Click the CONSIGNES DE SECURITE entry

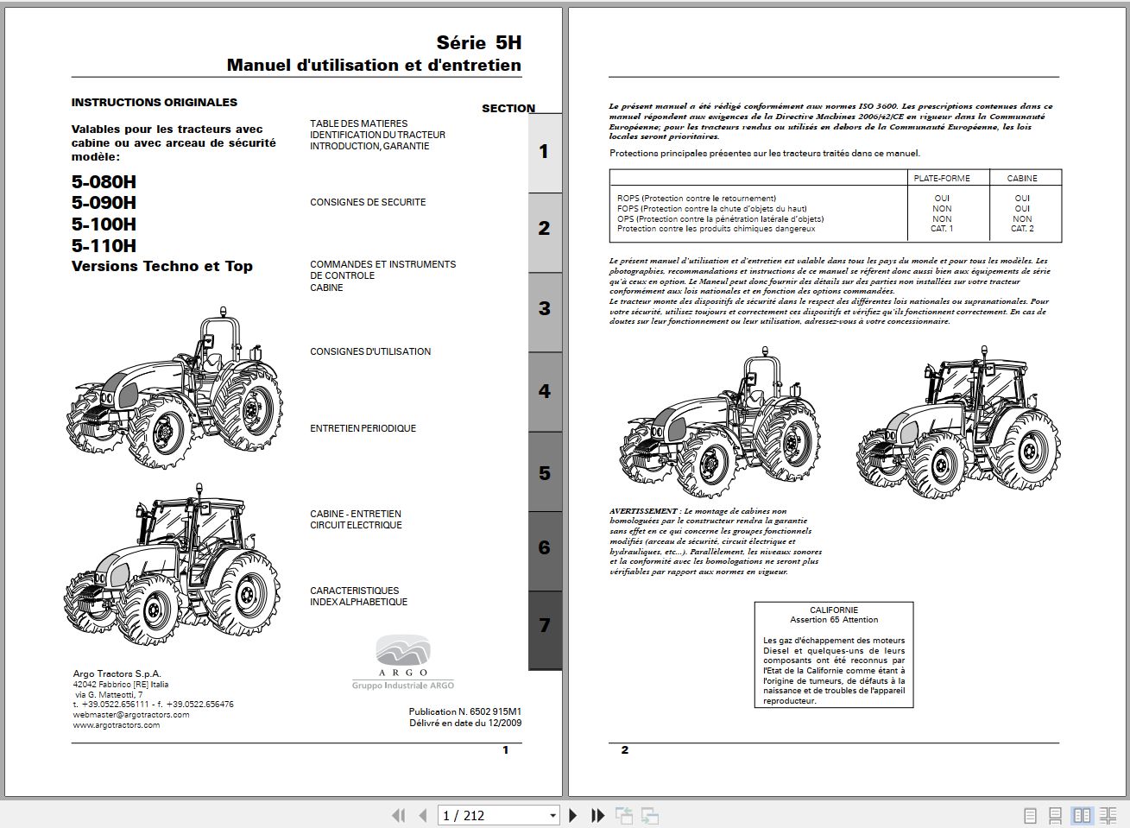click(x=368, y=202)
